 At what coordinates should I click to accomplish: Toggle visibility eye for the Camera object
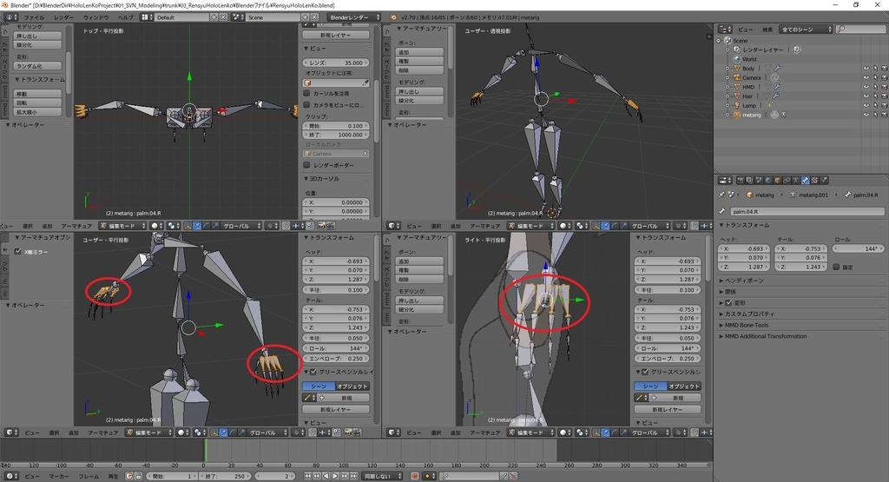(x=866, y=77)
